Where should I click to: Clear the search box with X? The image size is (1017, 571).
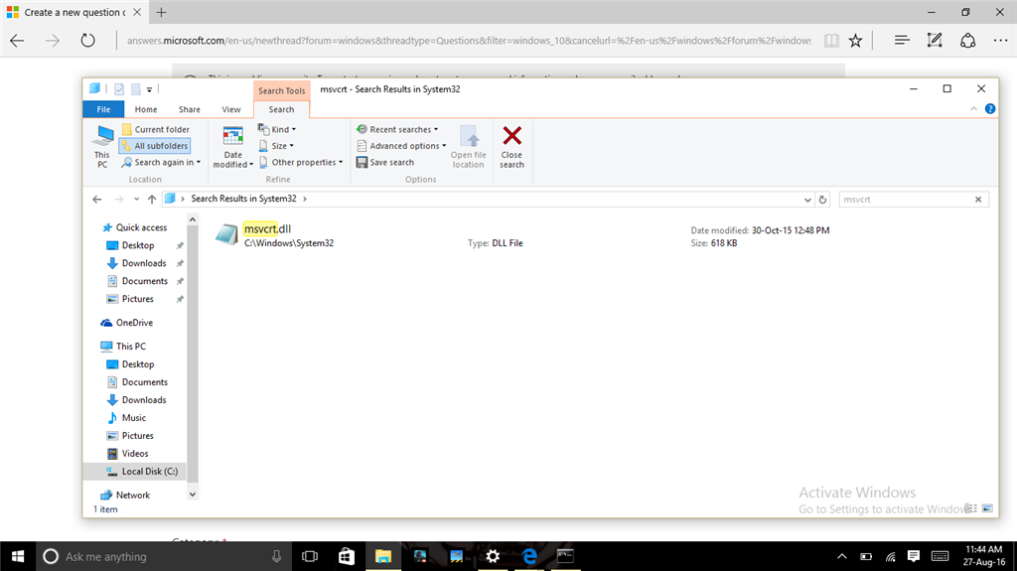point(978,200)
